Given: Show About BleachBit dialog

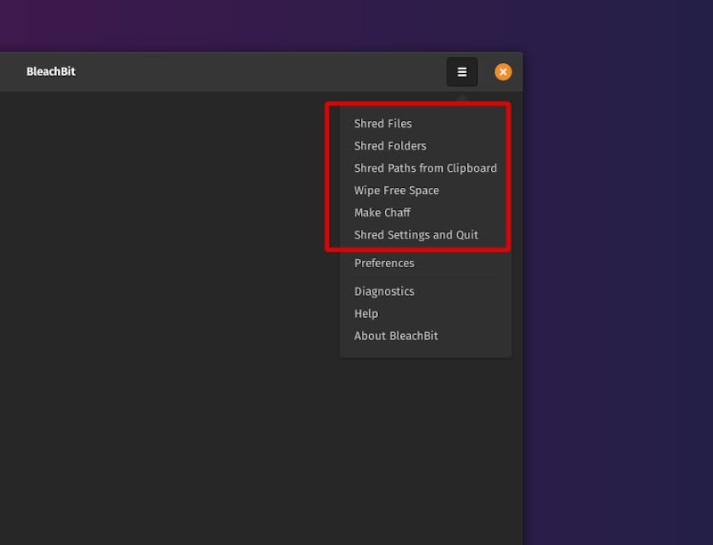Looking at the screenshot, I should tap(425, 336).
